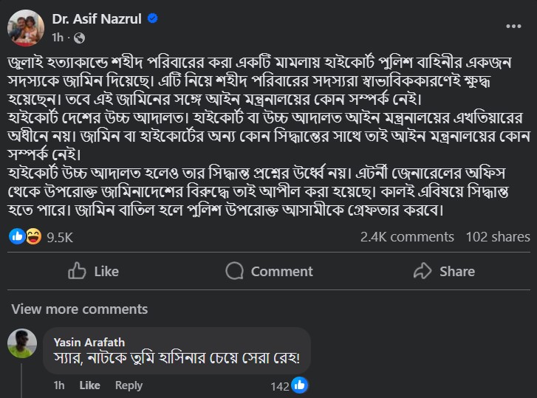Click the Share arrow button

pyautogui.click(x=444, y=271)
